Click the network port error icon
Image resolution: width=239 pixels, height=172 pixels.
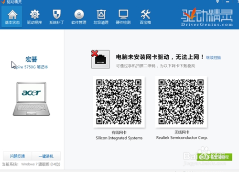pos(100,59)
